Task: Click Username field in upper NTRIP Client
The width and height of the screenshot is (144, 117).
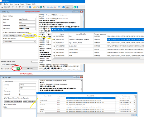Action: pos(27,25)
